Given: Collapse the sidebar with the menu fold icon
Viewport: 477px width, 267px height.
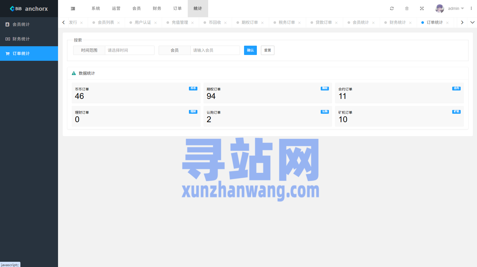Looking at the screenshot, I should [x=73, y=9].
